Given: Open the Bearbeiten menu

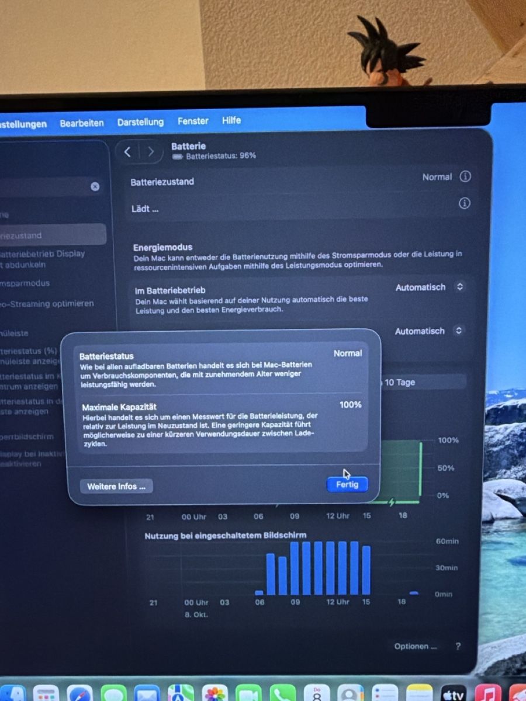Looking at the screenshot, I should coord(82,123).
